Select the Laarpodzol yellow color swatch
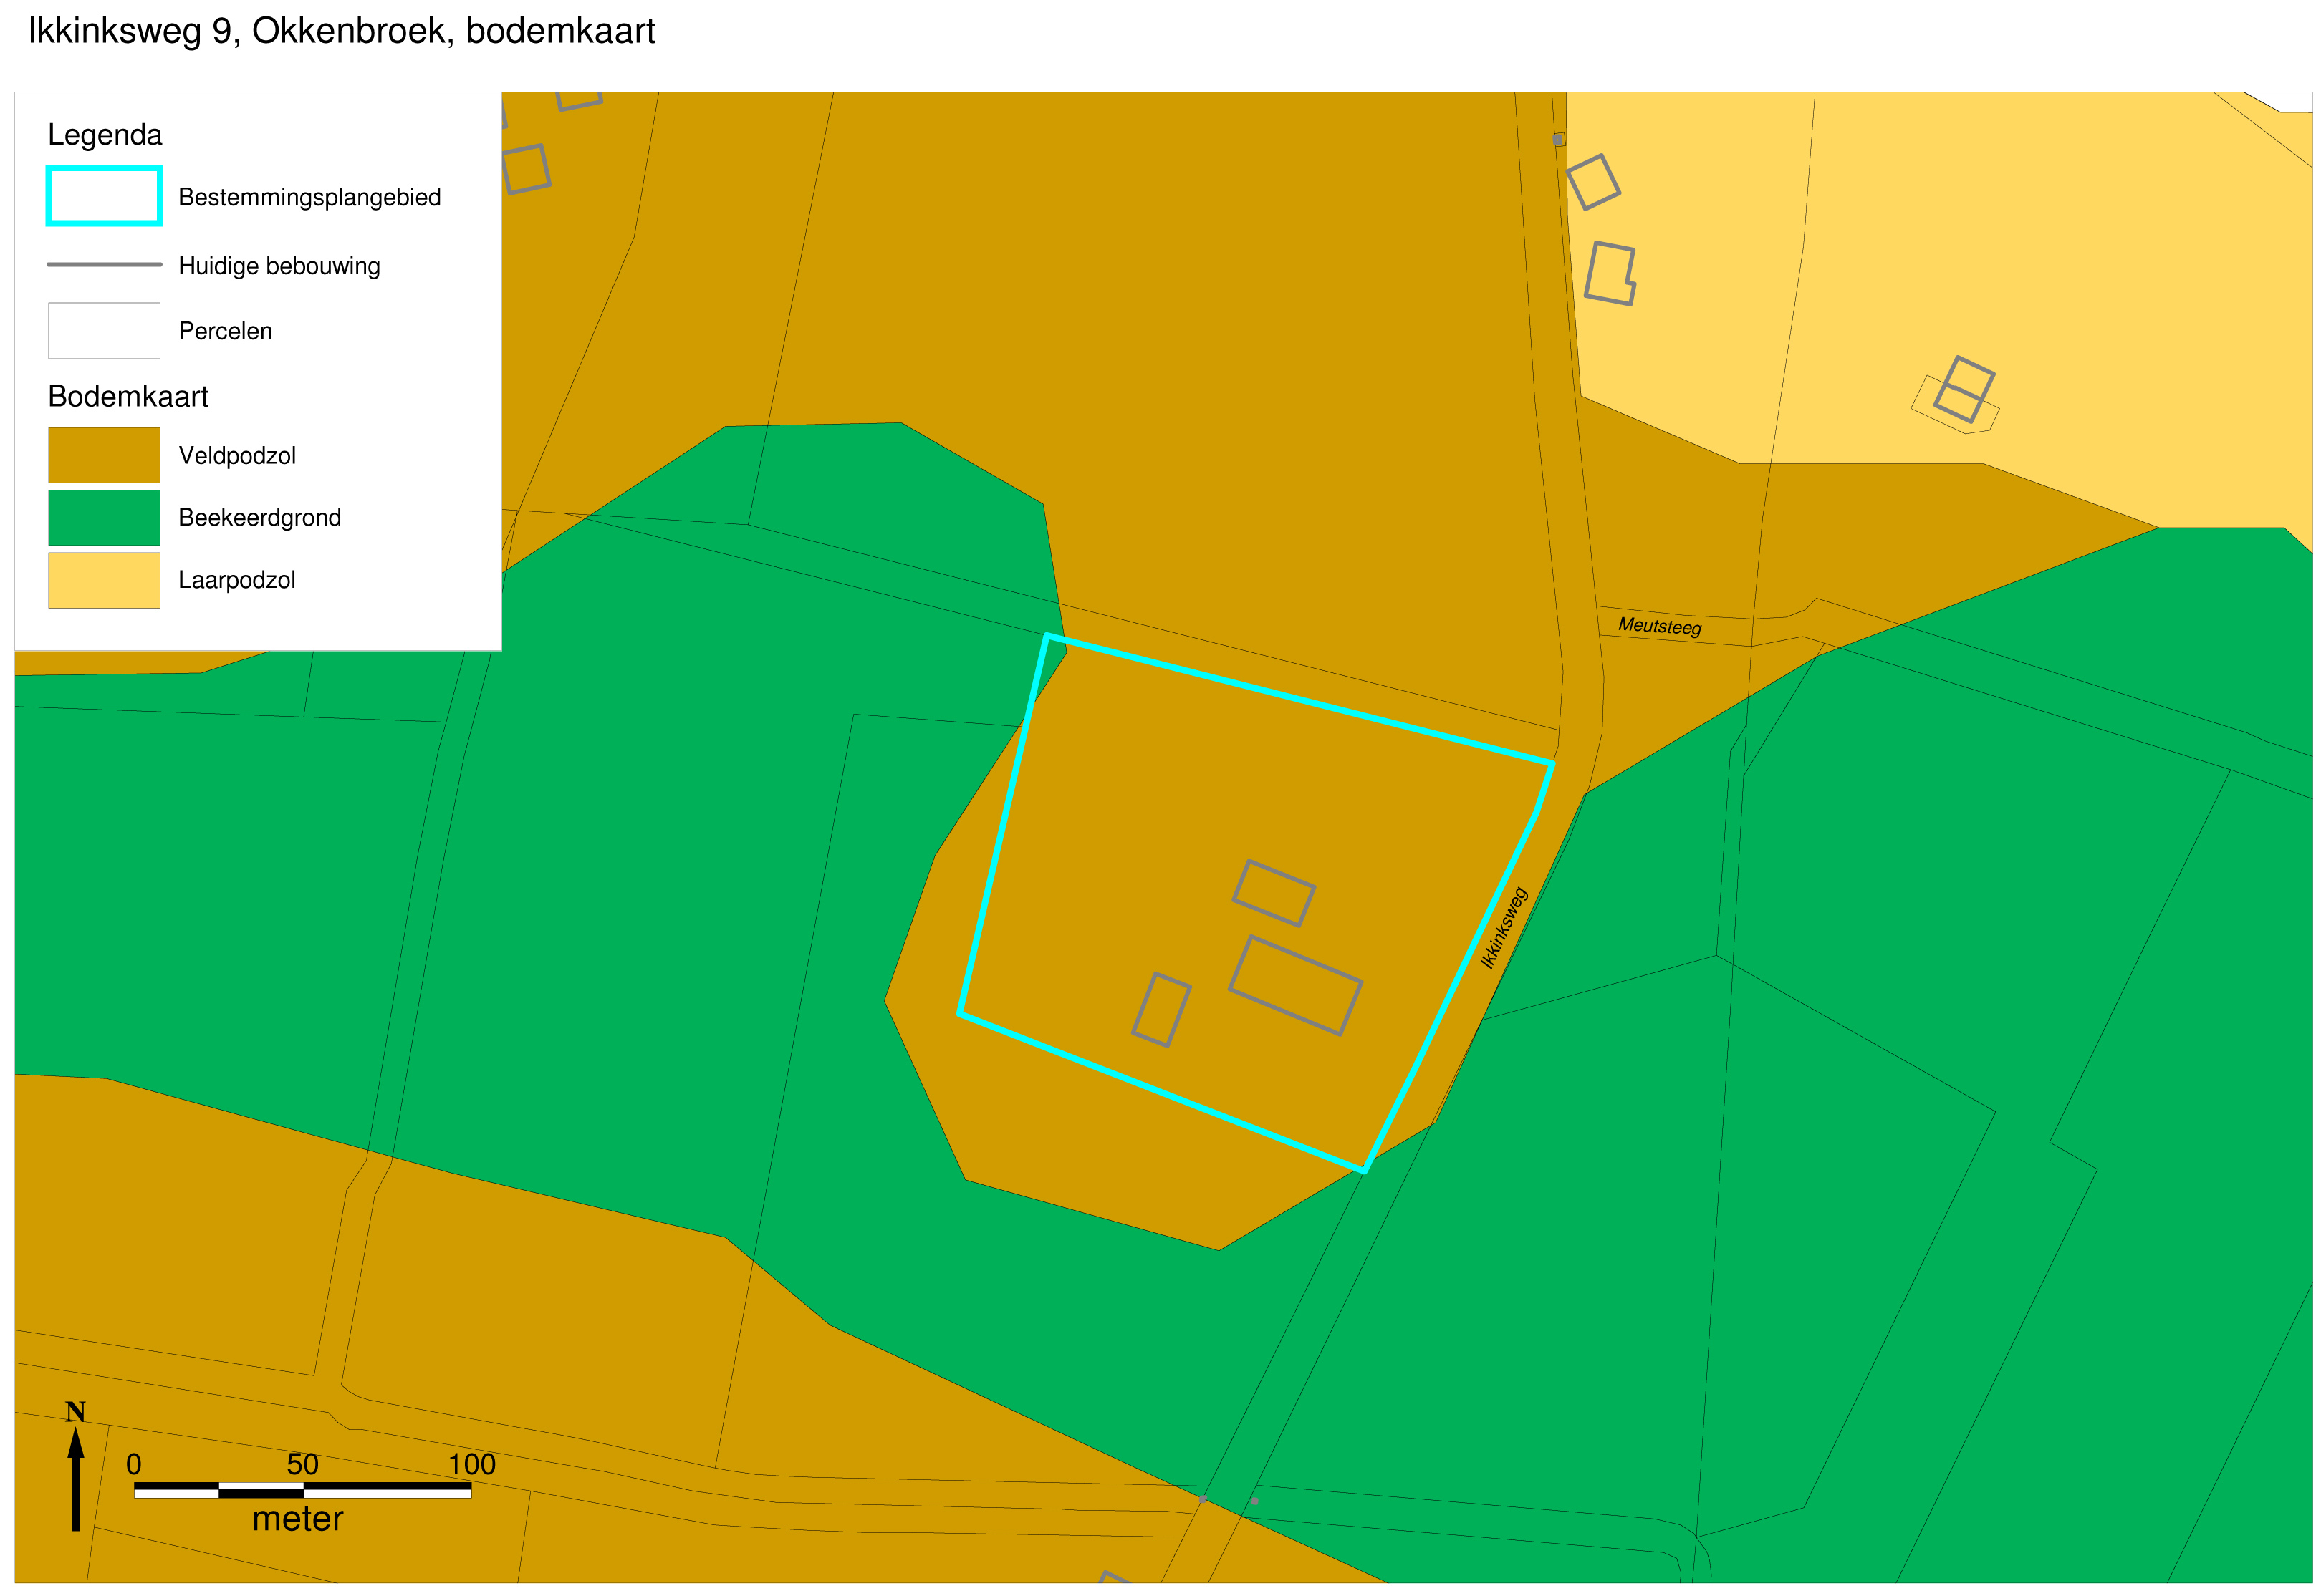This screenshot has width=2321, height=1596. click(104, 581)
